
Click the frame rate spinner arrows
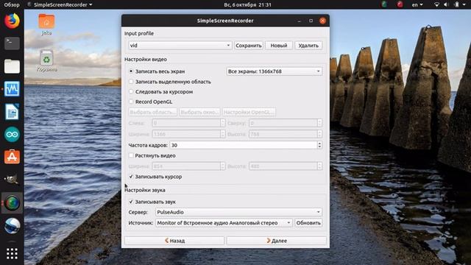coord(319,145)
